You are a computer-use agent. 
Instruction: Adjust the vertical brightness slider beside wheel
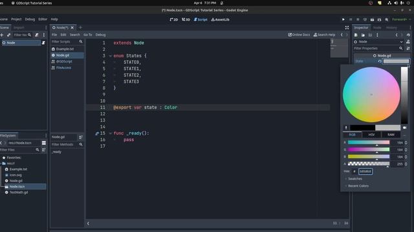pos(404,95)
